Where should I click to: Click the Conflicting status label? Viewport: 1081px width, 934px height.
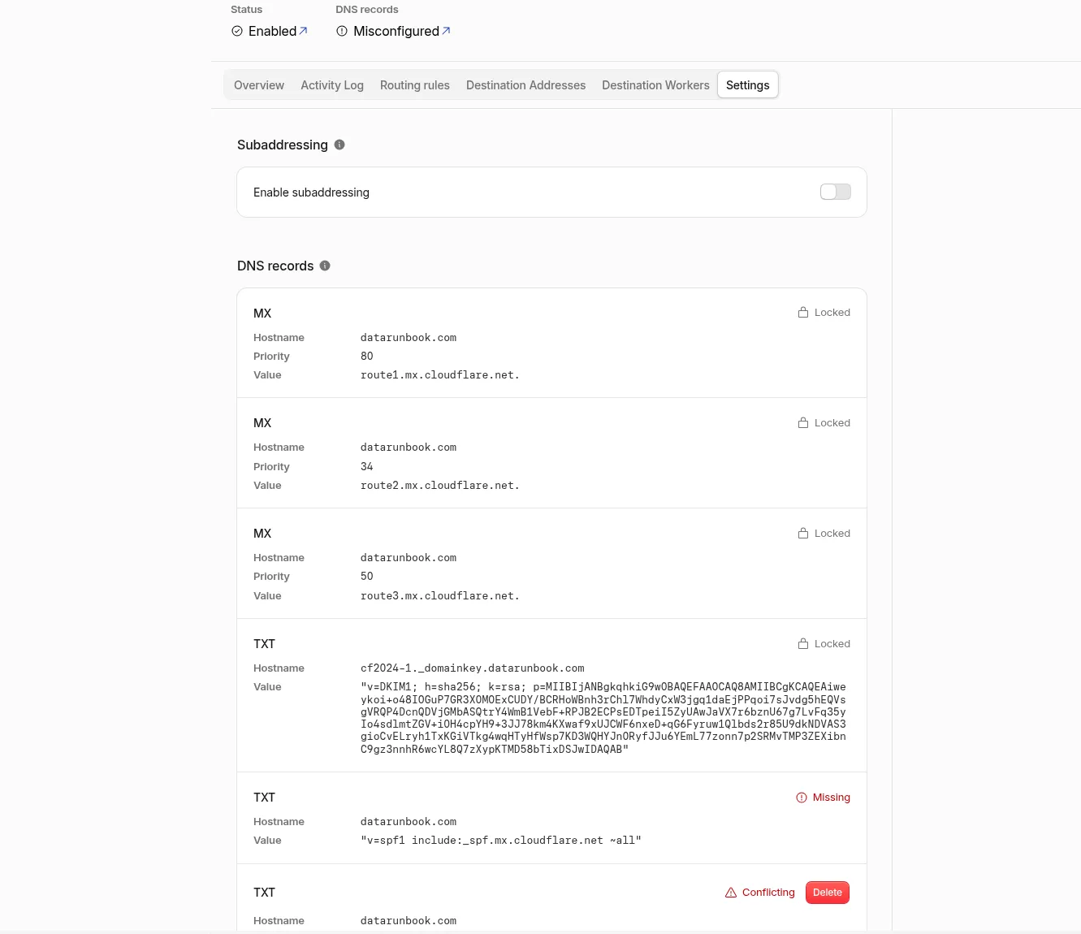pyautogui.click(x=768, y=893)
